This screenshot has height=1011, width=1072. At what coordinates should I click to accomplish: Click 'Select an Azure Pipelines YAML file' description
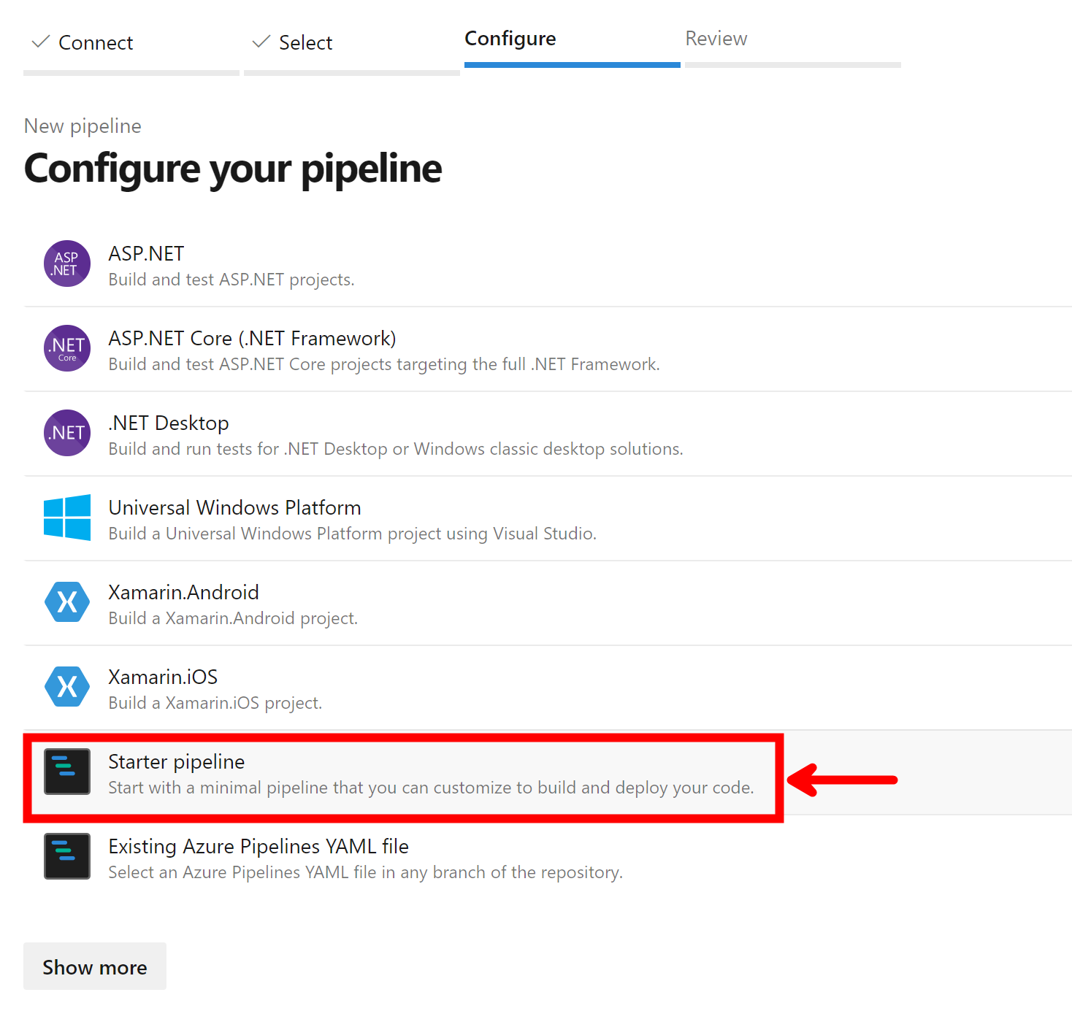pos(366,872)
